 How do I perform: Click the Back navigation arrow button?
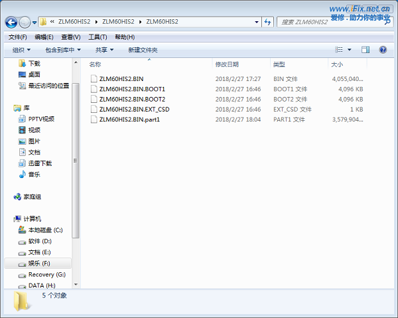[11, 22]
